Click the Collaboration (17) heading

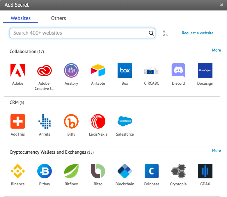[27, 52]
